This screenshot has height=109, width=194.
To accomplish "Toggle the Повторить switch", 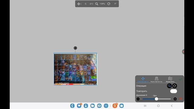I will (x=173, y=91).
